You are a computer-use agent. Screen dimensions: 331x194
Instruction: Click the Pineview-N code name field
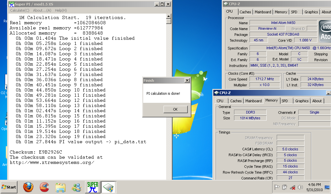coord(267,28)
